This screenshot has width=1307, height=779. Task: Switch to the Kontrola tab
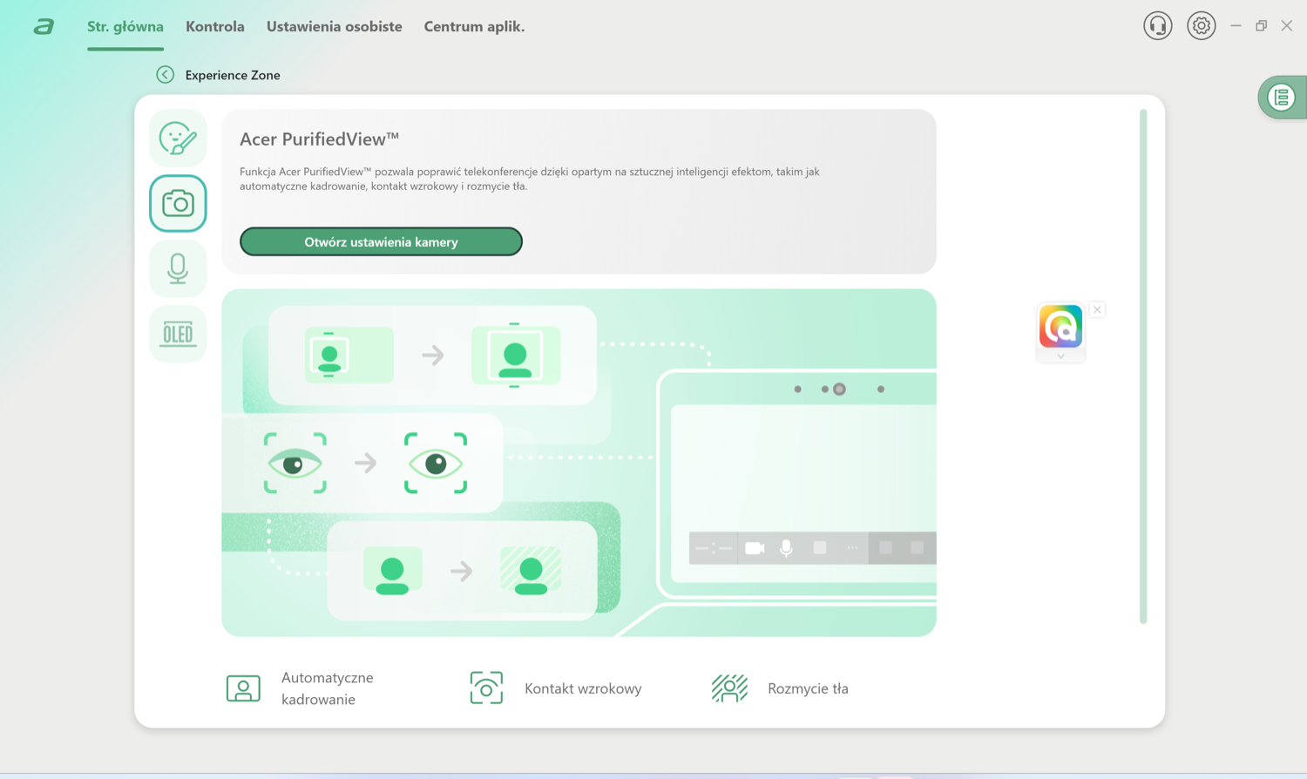click(215, 26)
